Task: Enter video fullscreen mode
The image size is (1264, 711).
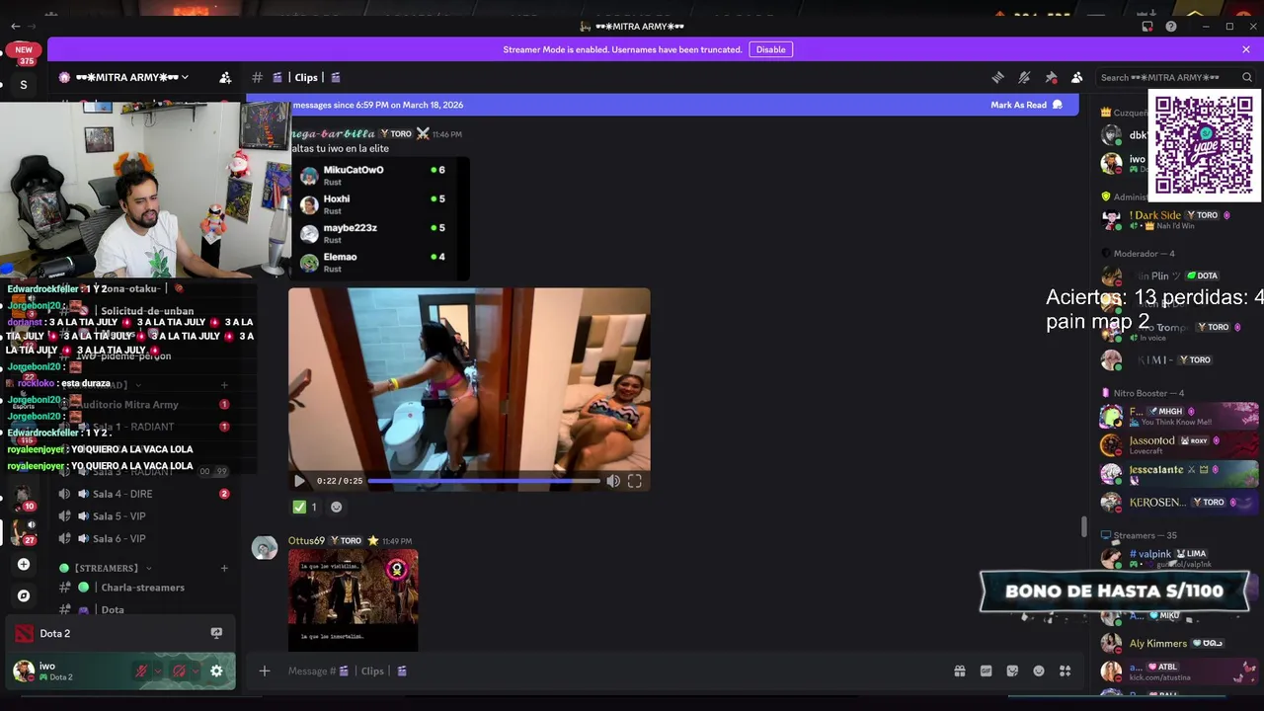Action: [635, 481]
